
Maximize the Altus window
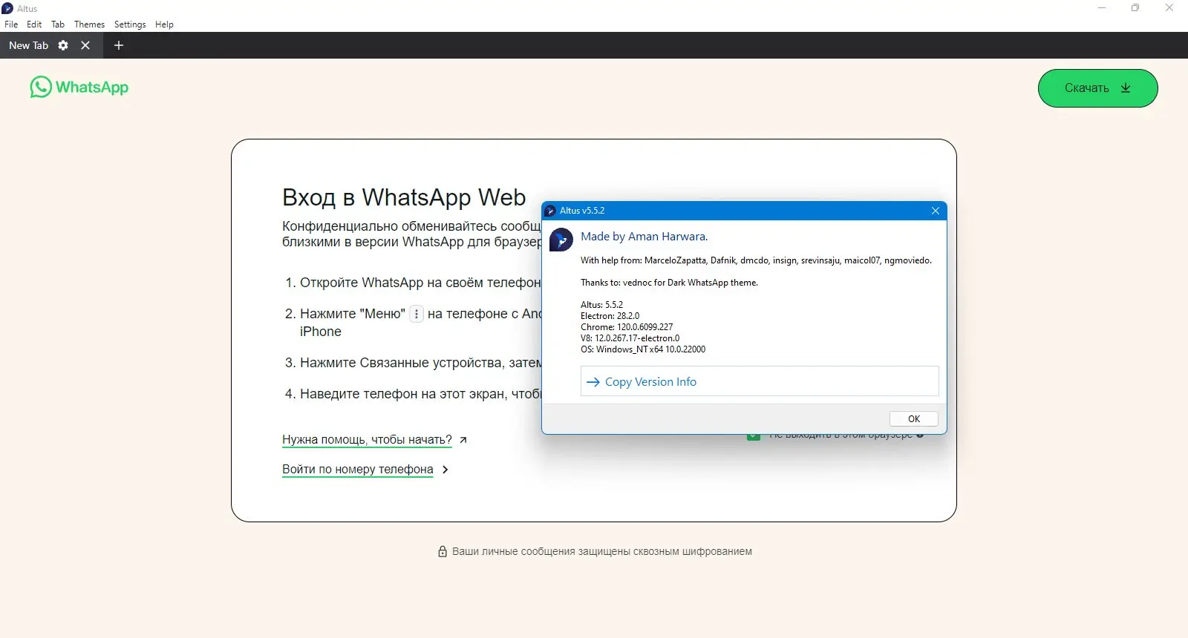(1135, 8)
